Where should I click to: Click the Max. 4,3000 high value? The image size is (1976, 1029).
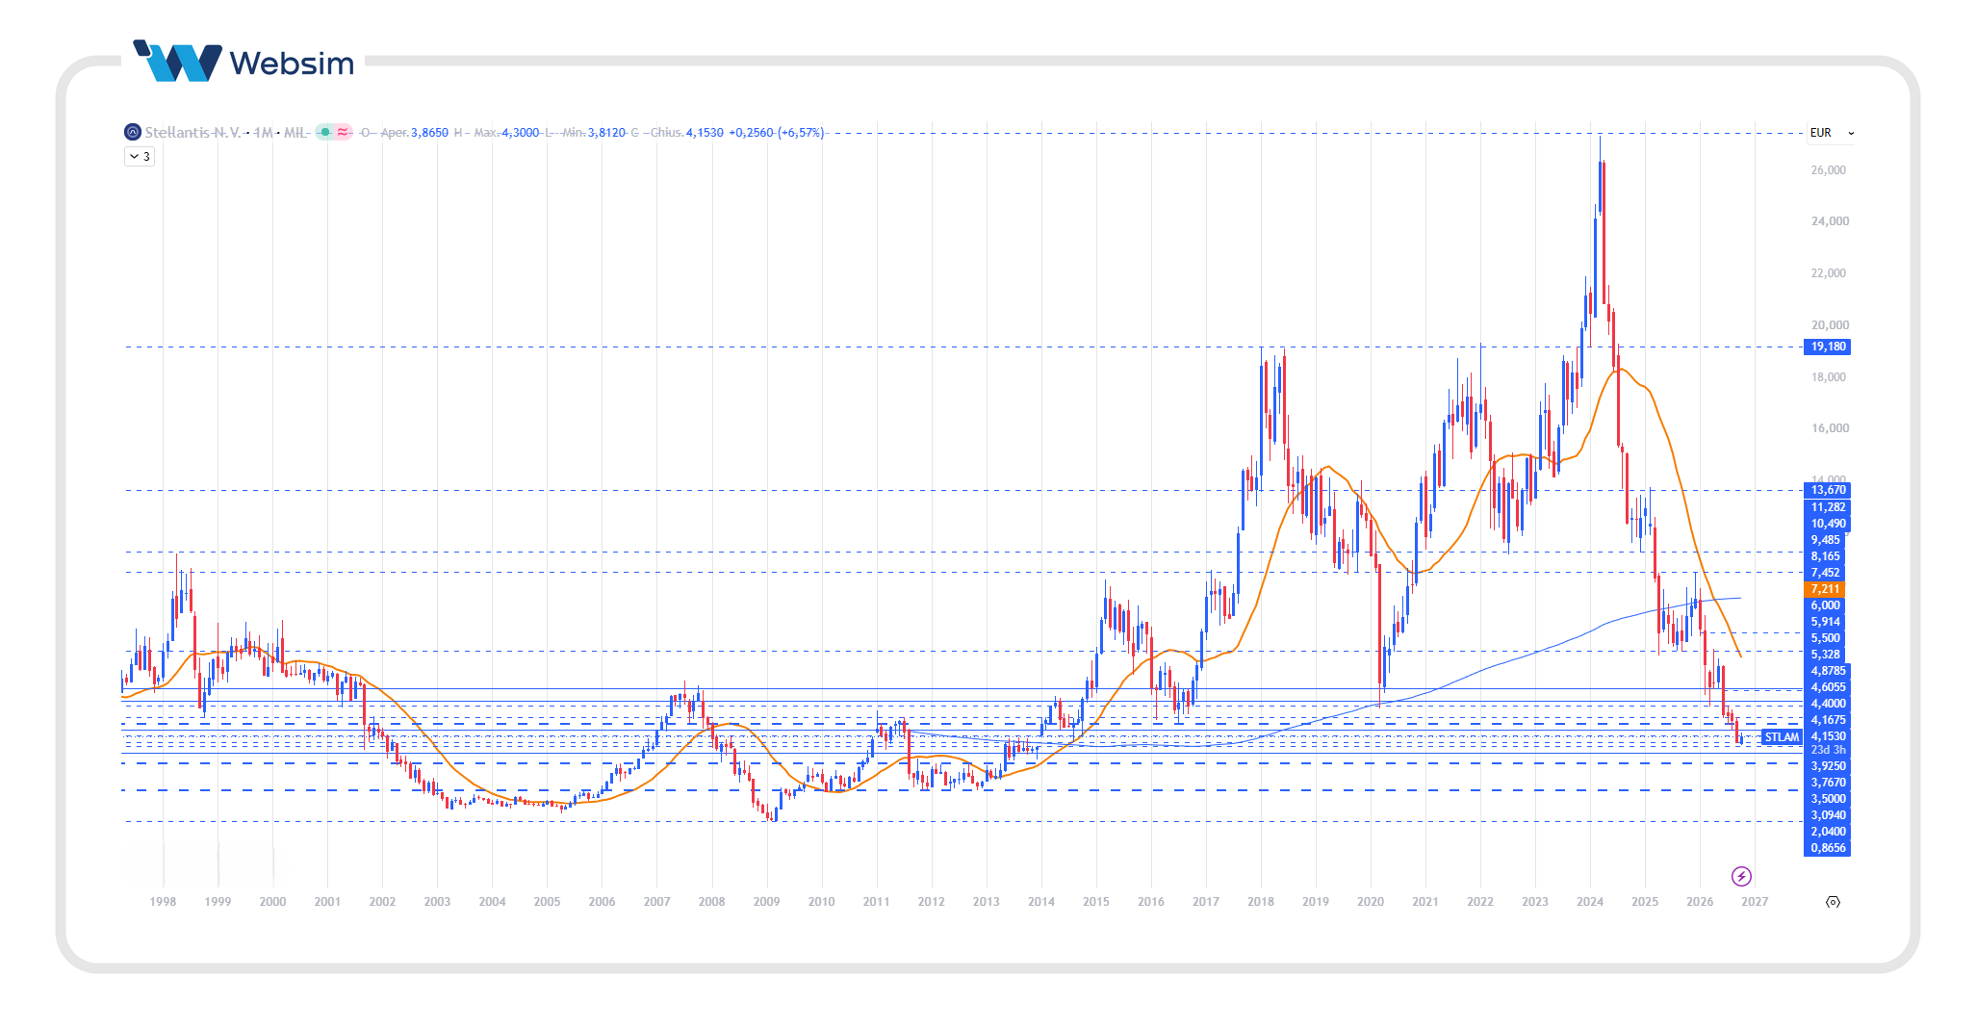click(x=506, y=133)
